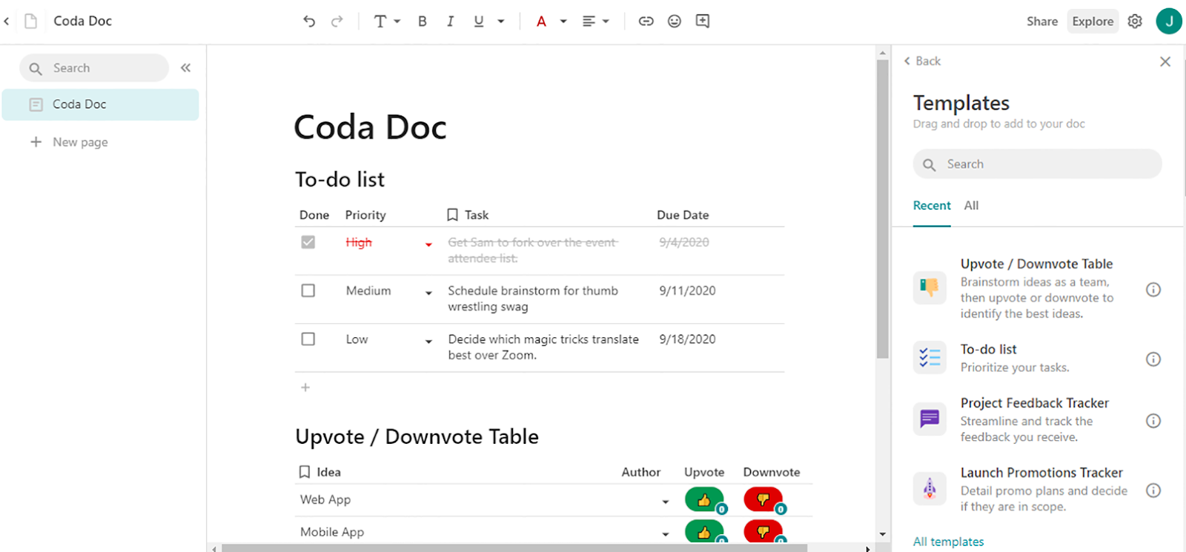Screen dimensions: 1186x552
Task: Select the Launch Promotions Tracker template icon
Action: click(930, 489)
